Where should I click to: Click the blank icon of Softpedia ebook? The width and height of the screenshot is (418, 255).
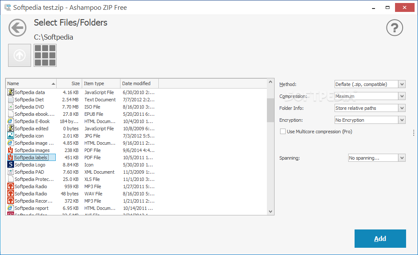pyautogui.click(x=10, y=114)
